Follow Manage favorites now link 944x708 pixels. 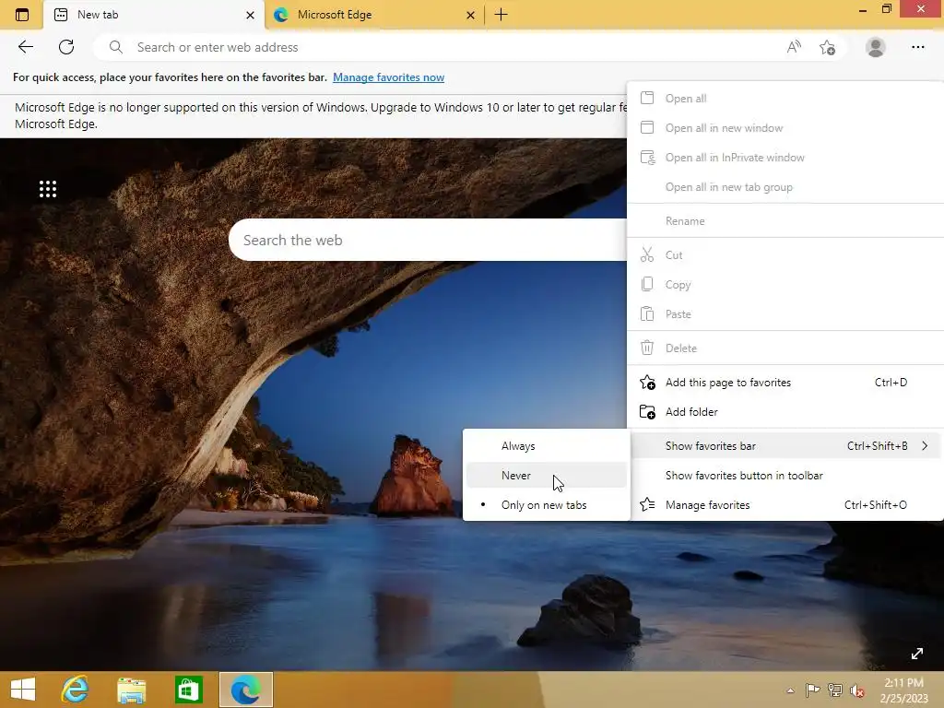(388, 77)
